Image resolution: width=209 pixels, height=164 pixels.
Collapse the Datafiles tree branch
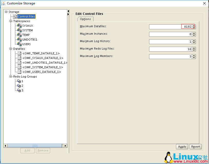pos(11,49)
